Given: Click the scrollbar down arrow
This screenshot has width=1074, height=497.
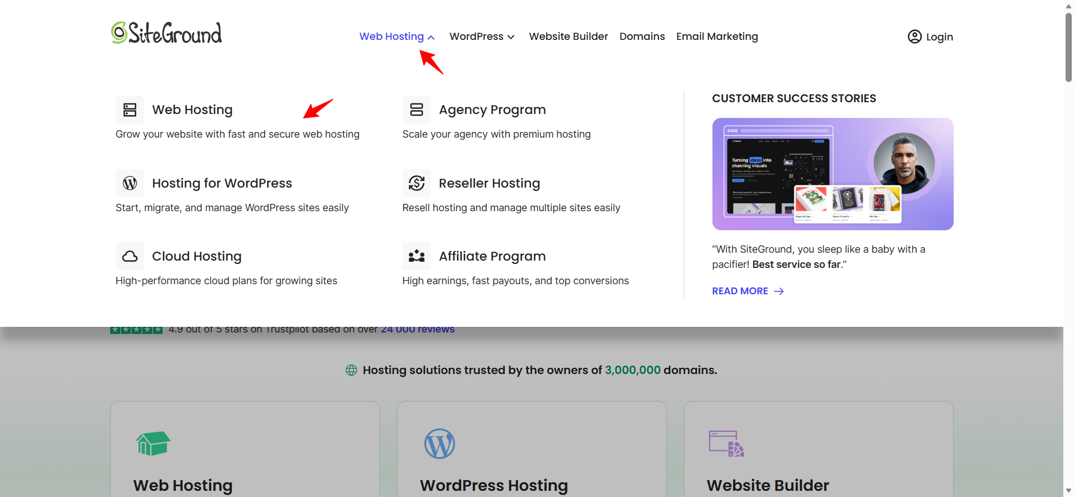Looking at the screenshot, I should [x=1068, y=491].
